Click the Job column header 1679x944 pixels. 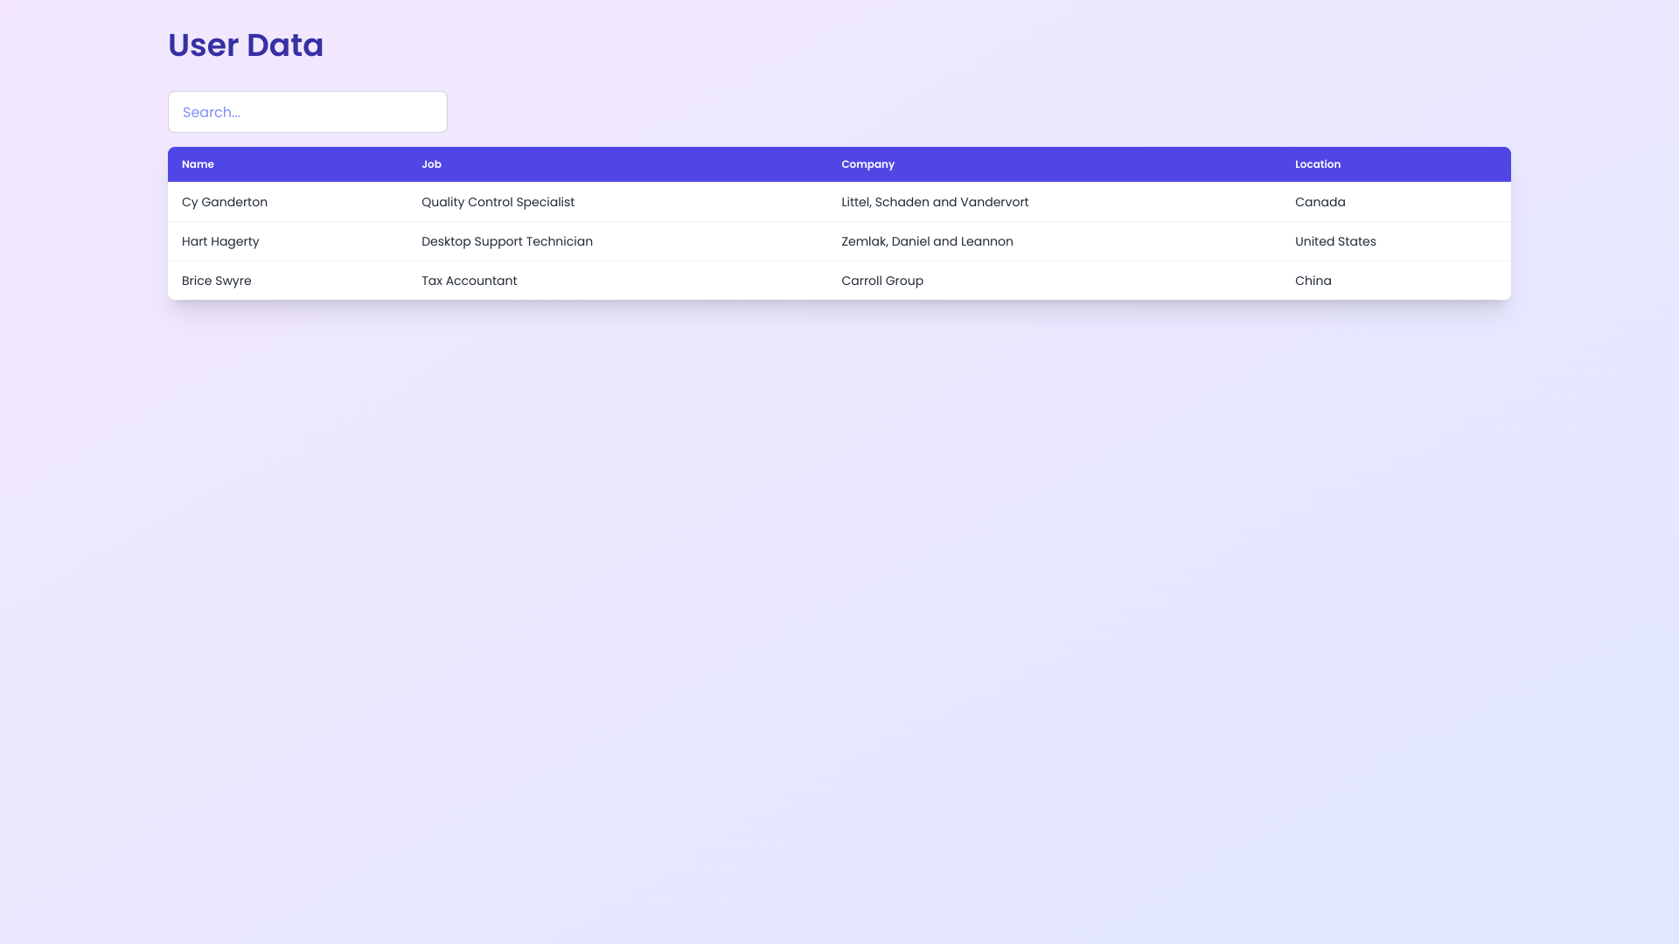pyautogui.click(x=431, y=164)
